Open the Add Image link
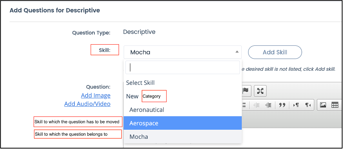The width and height of the screenshot is (343, 149). pos(96,96)
